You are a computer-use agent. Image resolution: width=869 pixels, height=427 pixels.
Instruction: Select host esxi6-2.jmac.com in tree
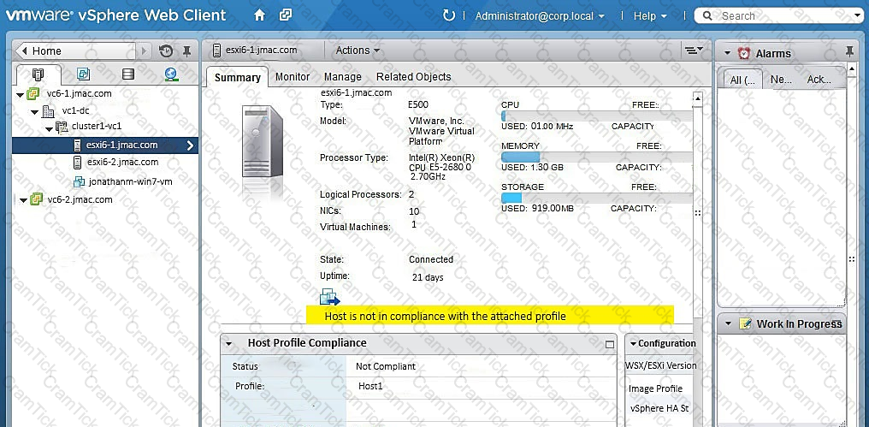[x=122, y=162]
